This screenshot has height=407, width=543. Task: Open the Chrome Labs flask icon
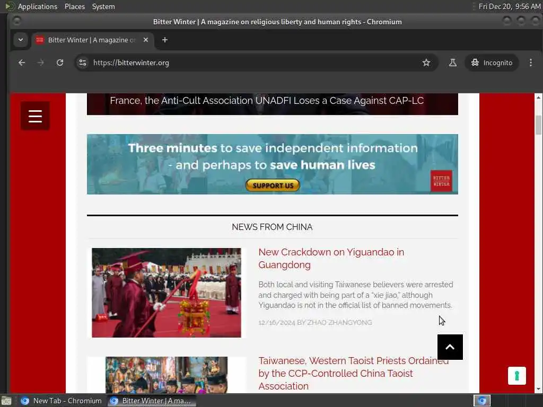453,63
